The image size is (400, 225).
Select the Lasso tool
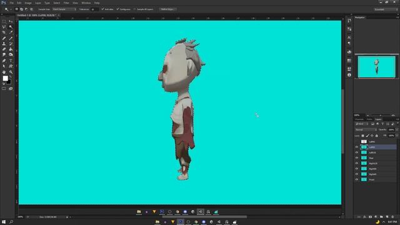(x=4, y=27)
